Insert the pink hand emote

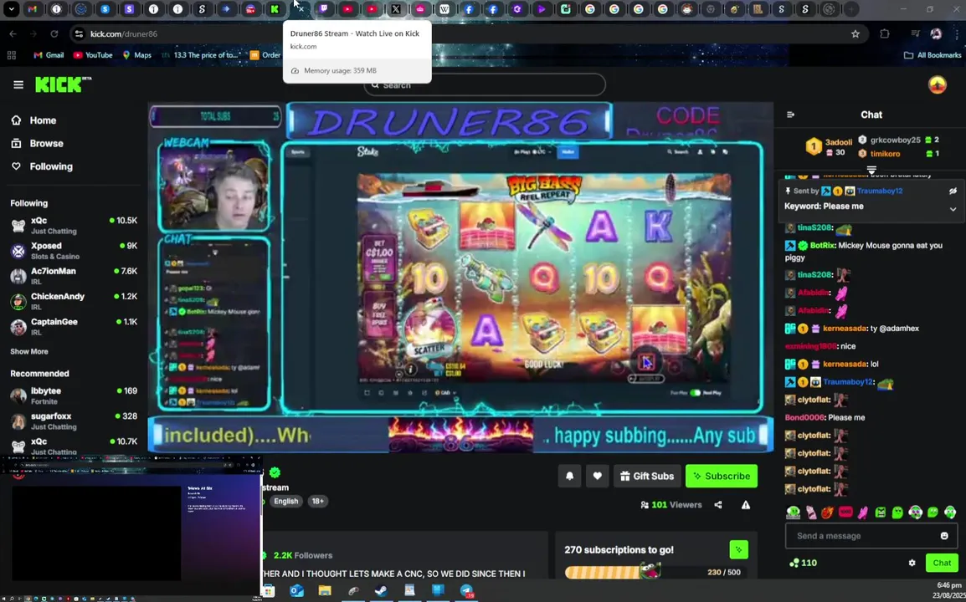862,513
